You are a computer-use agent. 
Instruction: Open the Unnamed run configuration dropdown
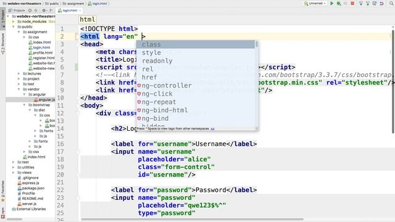click(x=315, y=4)
